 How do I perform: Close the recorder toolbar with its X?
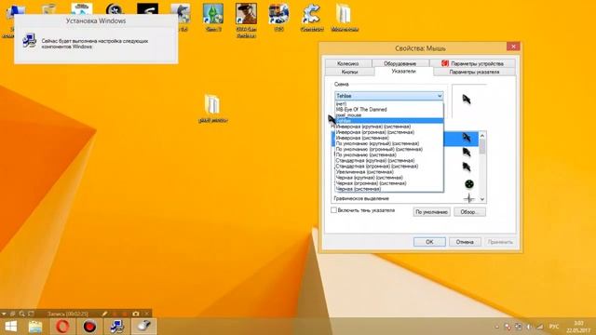[x=147, y=314]
